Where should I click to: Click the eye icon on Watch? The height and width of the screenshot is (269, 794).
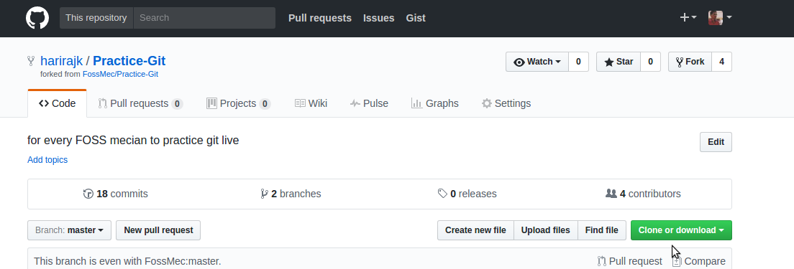519,62
